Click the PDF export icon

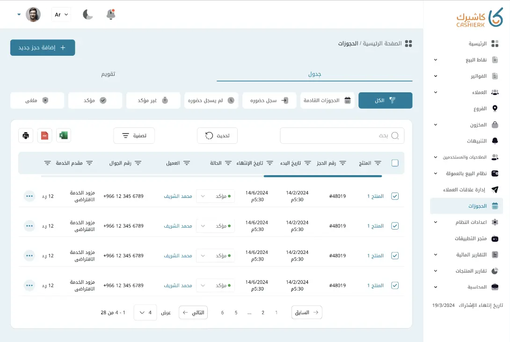44,135
